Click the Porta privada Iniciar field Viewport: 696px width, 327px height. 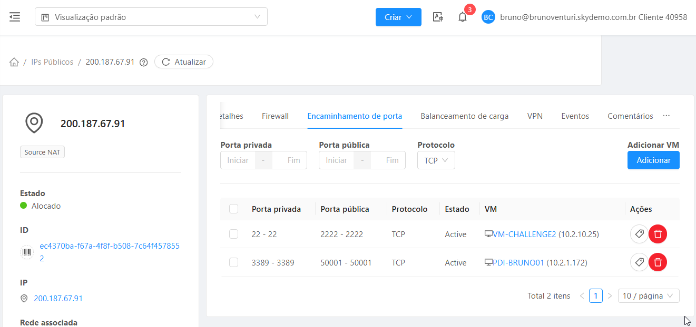coord(238,160)
